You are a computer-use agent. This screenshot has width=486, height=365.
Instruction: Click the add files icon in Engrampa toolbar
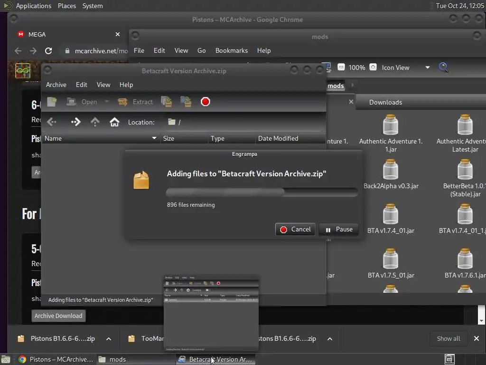pos(167,102)
